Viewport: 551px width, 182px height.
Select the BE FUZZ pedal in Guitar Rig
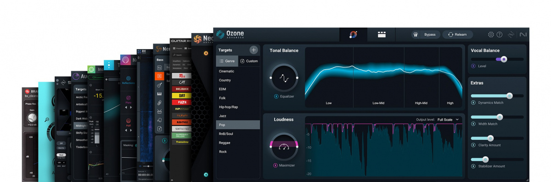point(182,75)
